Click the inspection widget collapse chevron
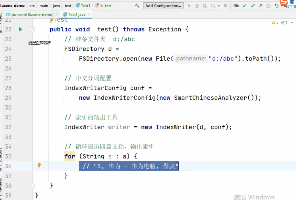The height and width of the screenshot is (200, 296). 292,22
